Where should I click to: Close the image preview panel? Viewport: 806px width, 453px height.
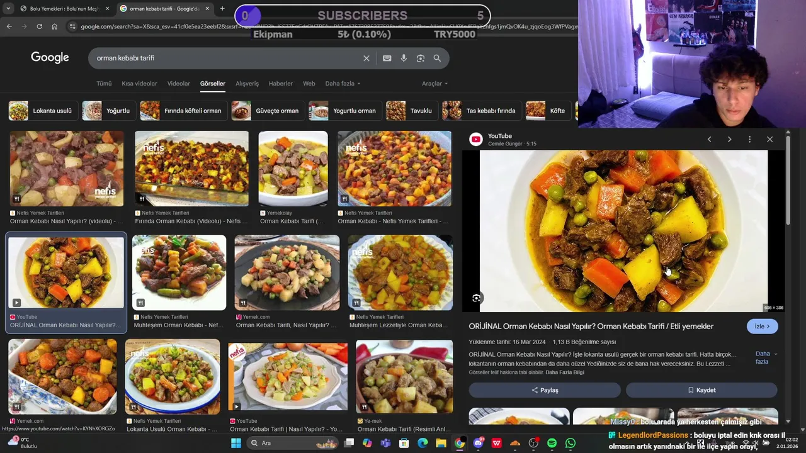point(769,139)
